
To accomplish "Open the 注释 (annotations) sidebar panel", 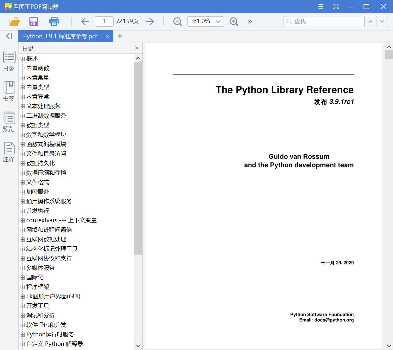I will coord(9,151).
